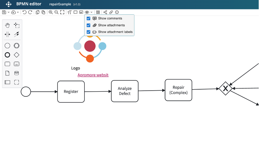Choose the gateway diamond shape in palette
This screenshot has height=153, width=259.
point(17,55)
